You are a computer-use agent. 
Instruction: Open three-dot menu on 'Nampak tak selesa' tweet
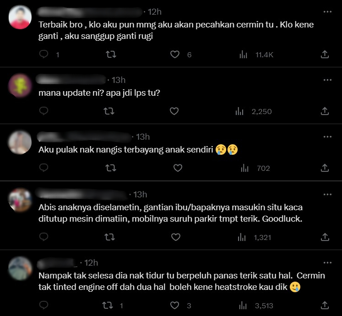(327, 263)
